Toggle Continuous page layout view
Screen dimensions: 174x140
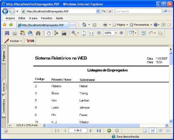click(x=153, y=131)
